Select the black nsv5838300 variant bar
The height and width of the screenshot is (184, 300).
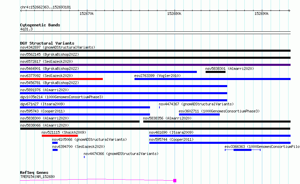tap(80, 122)
